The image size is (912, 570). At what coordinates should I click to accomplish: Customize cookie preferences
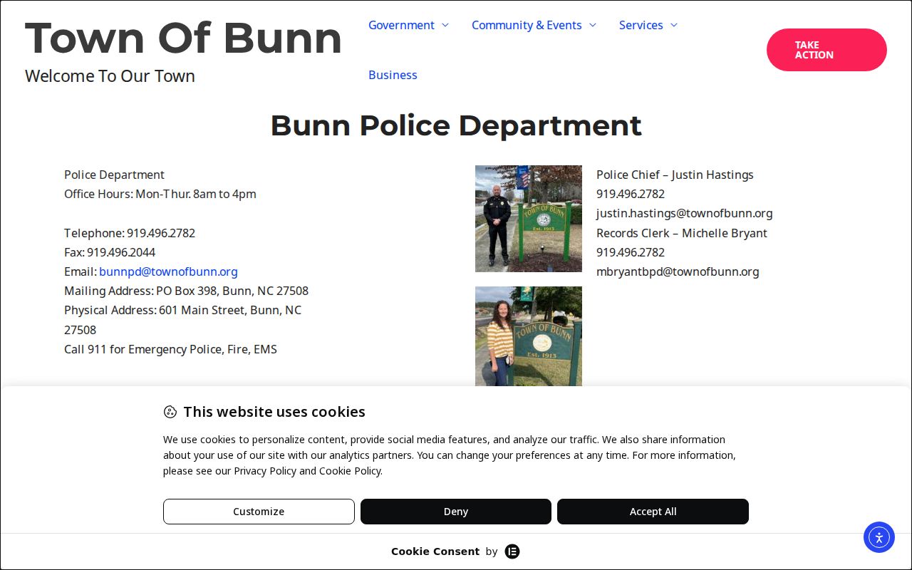click(259, 512)
